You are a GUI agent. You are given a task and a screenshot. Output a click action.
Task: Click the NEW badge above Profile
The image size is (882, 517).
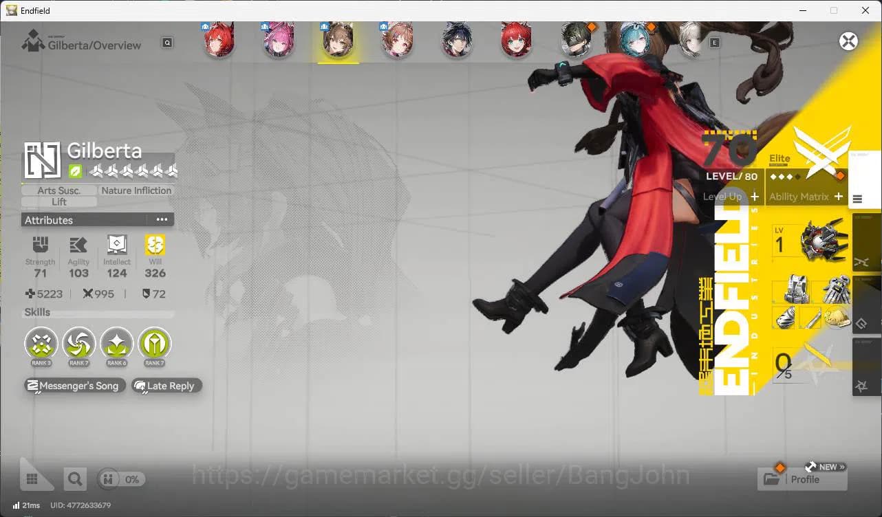point(828,467)
